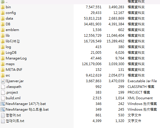Click the build.xml document icon

coord(3,98)
